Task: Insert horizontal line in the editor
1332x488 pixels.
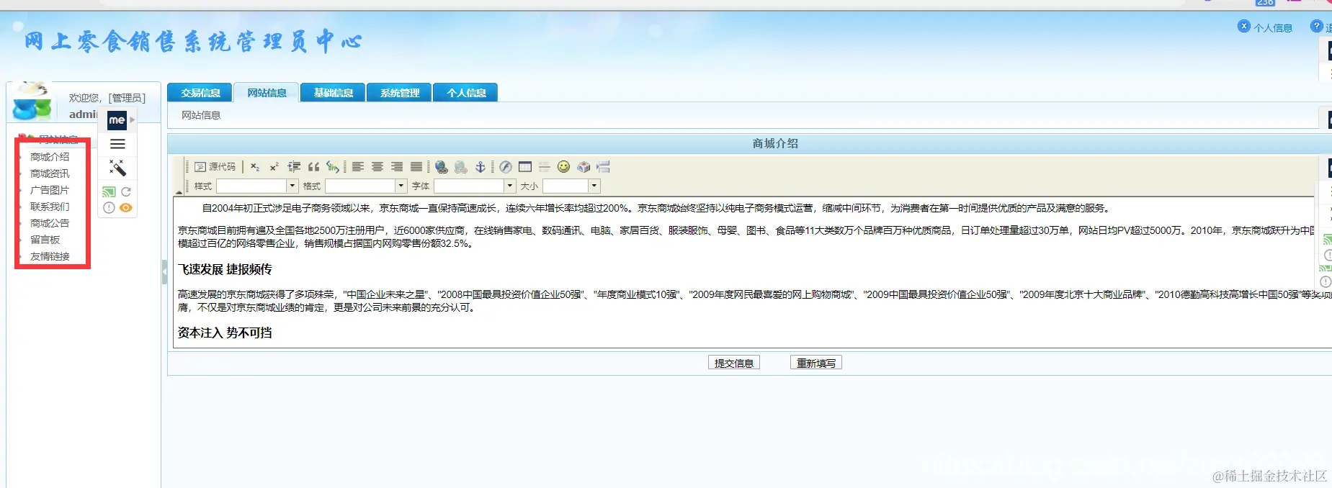Action: 545,167
